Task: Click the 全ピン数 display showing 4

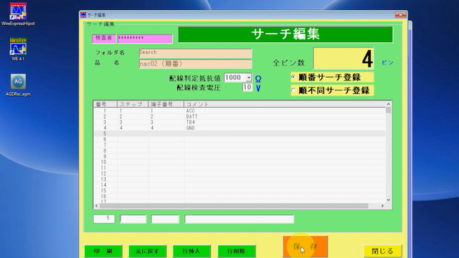Action: click(x=344, y=59)
